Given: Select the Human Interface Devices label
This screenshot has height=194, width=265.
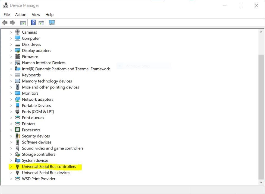Looking at the screenshot, I should coord(44,63).
